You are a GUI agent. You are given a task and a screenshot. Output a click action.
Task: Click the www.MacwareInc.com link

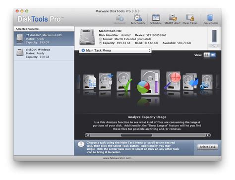coord(117,158)
